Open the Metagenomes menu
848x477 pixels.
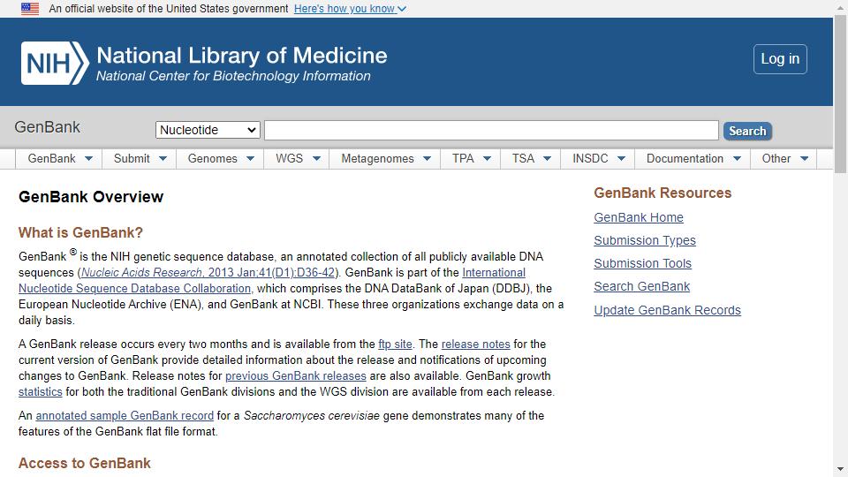tap(384, 158)
